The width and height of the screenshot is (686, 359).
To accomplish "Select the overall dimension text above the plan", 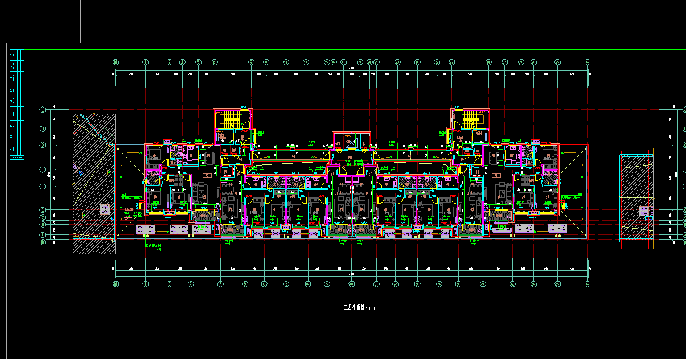I will (x=351, y=69).
